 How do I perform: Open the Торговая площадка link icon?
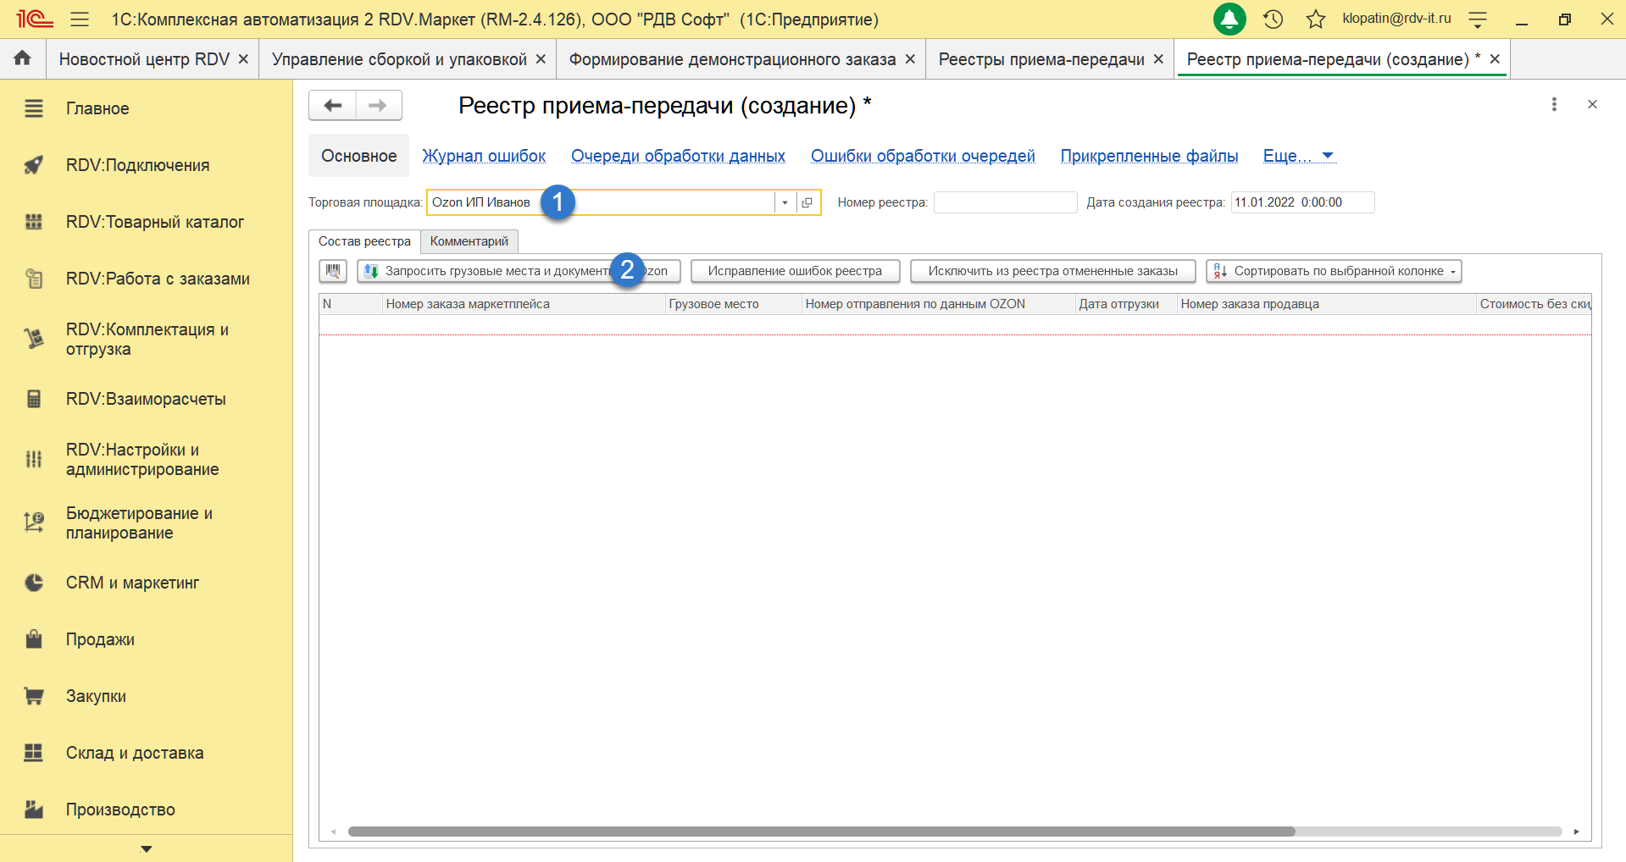coord(807,202)
